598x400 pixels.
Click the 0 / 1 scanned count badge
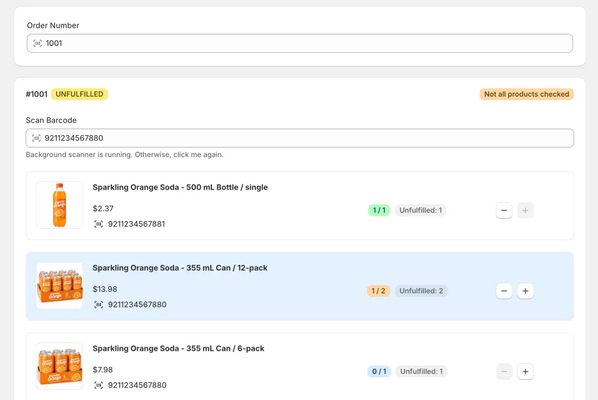pyautogui.click(x=379, y=372)
